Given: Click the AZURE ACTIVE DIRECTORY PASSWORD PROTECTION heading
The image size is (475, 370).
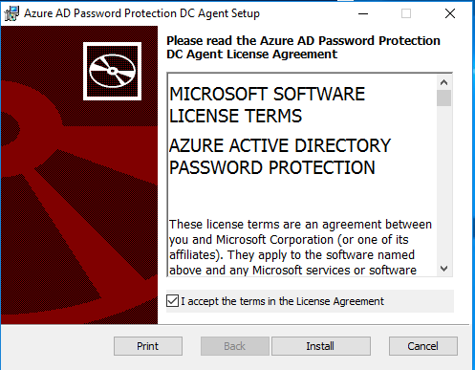Looking at the screenshot, I should 280,157.
